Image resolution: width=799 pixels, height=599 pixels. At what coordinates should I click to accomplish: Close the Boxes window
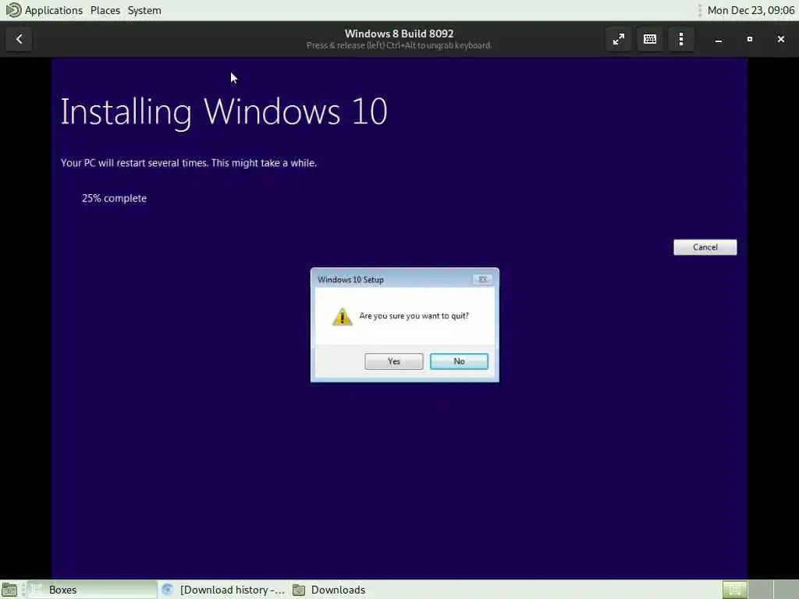coord(780,39)
